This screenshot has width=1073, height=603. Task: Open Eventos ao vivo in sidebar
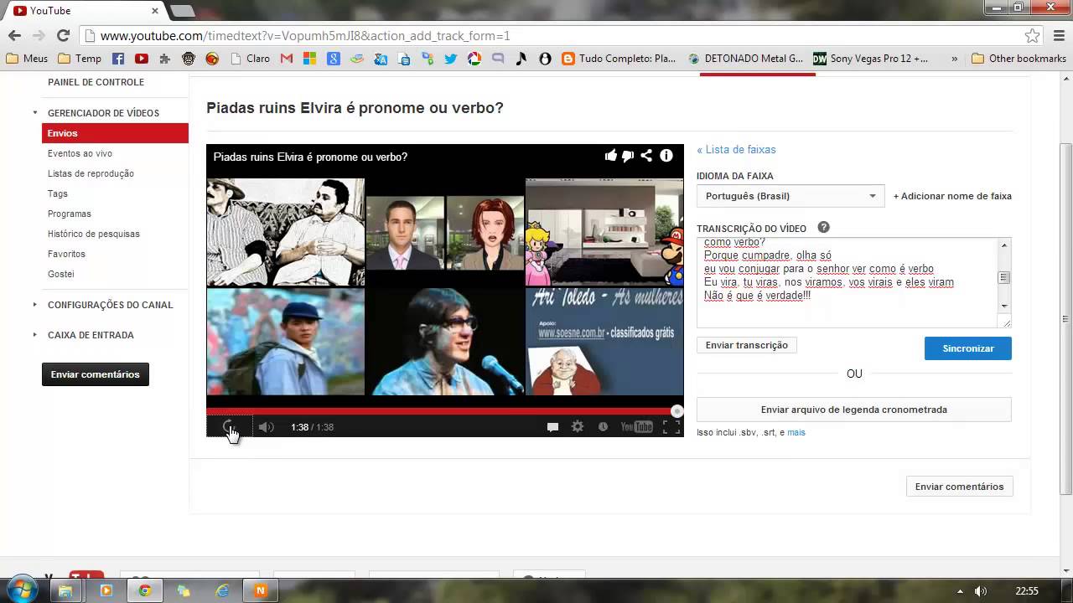80,153
